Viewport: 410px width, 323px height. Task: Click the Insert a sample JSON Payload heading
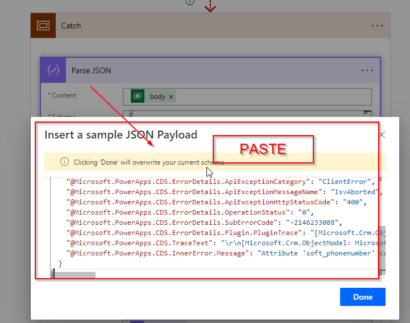point(121,135)
